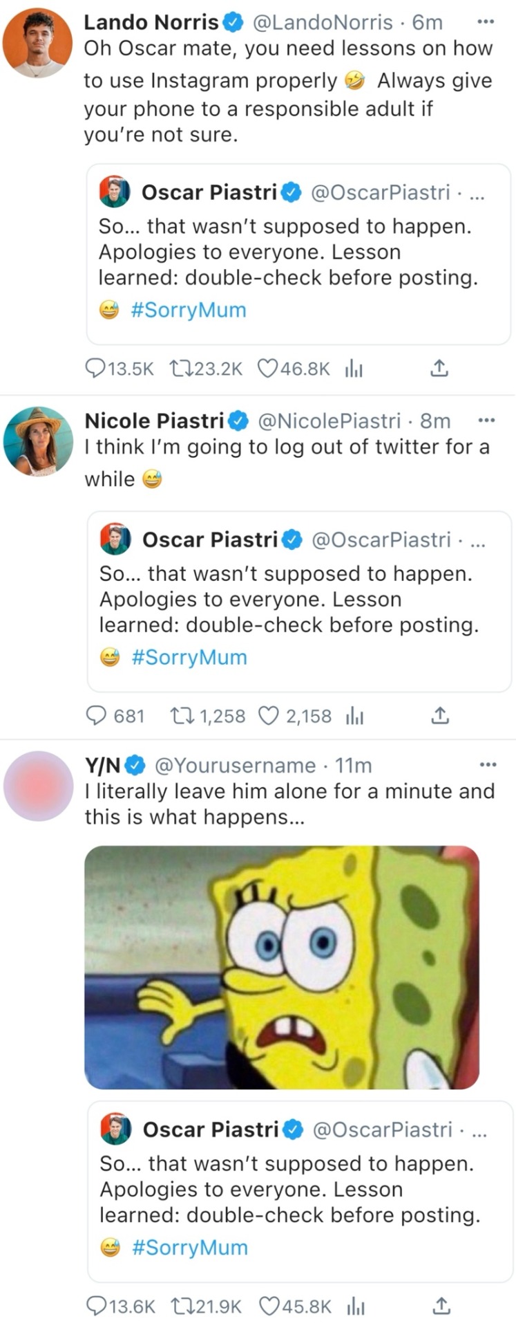The image size is (516, 1328).
Task: Open more options on Y/N's tweet
Action: pyautogui.click(x=488, y=765)
